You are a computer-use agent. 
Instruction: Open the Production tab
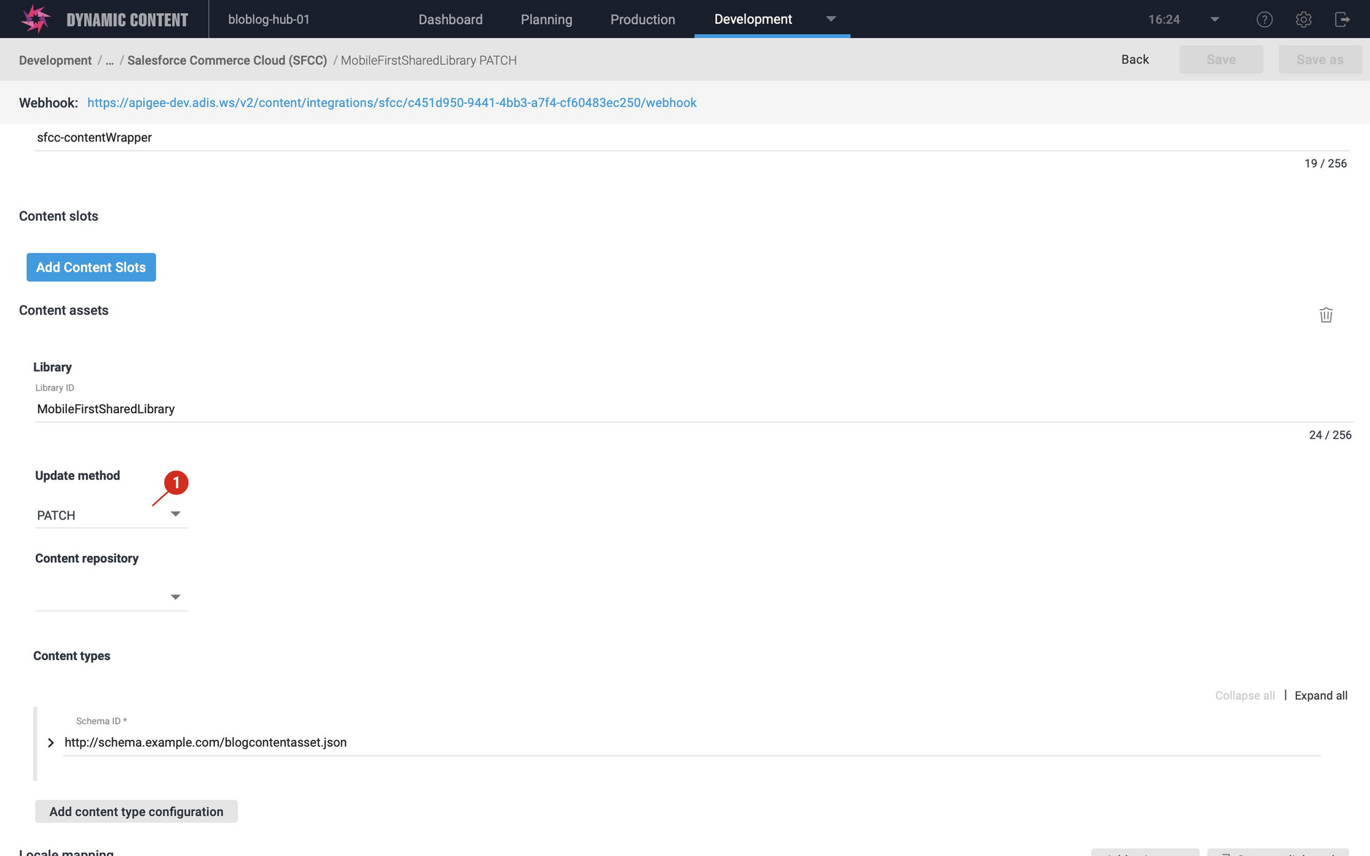click(x=643, y=20)
